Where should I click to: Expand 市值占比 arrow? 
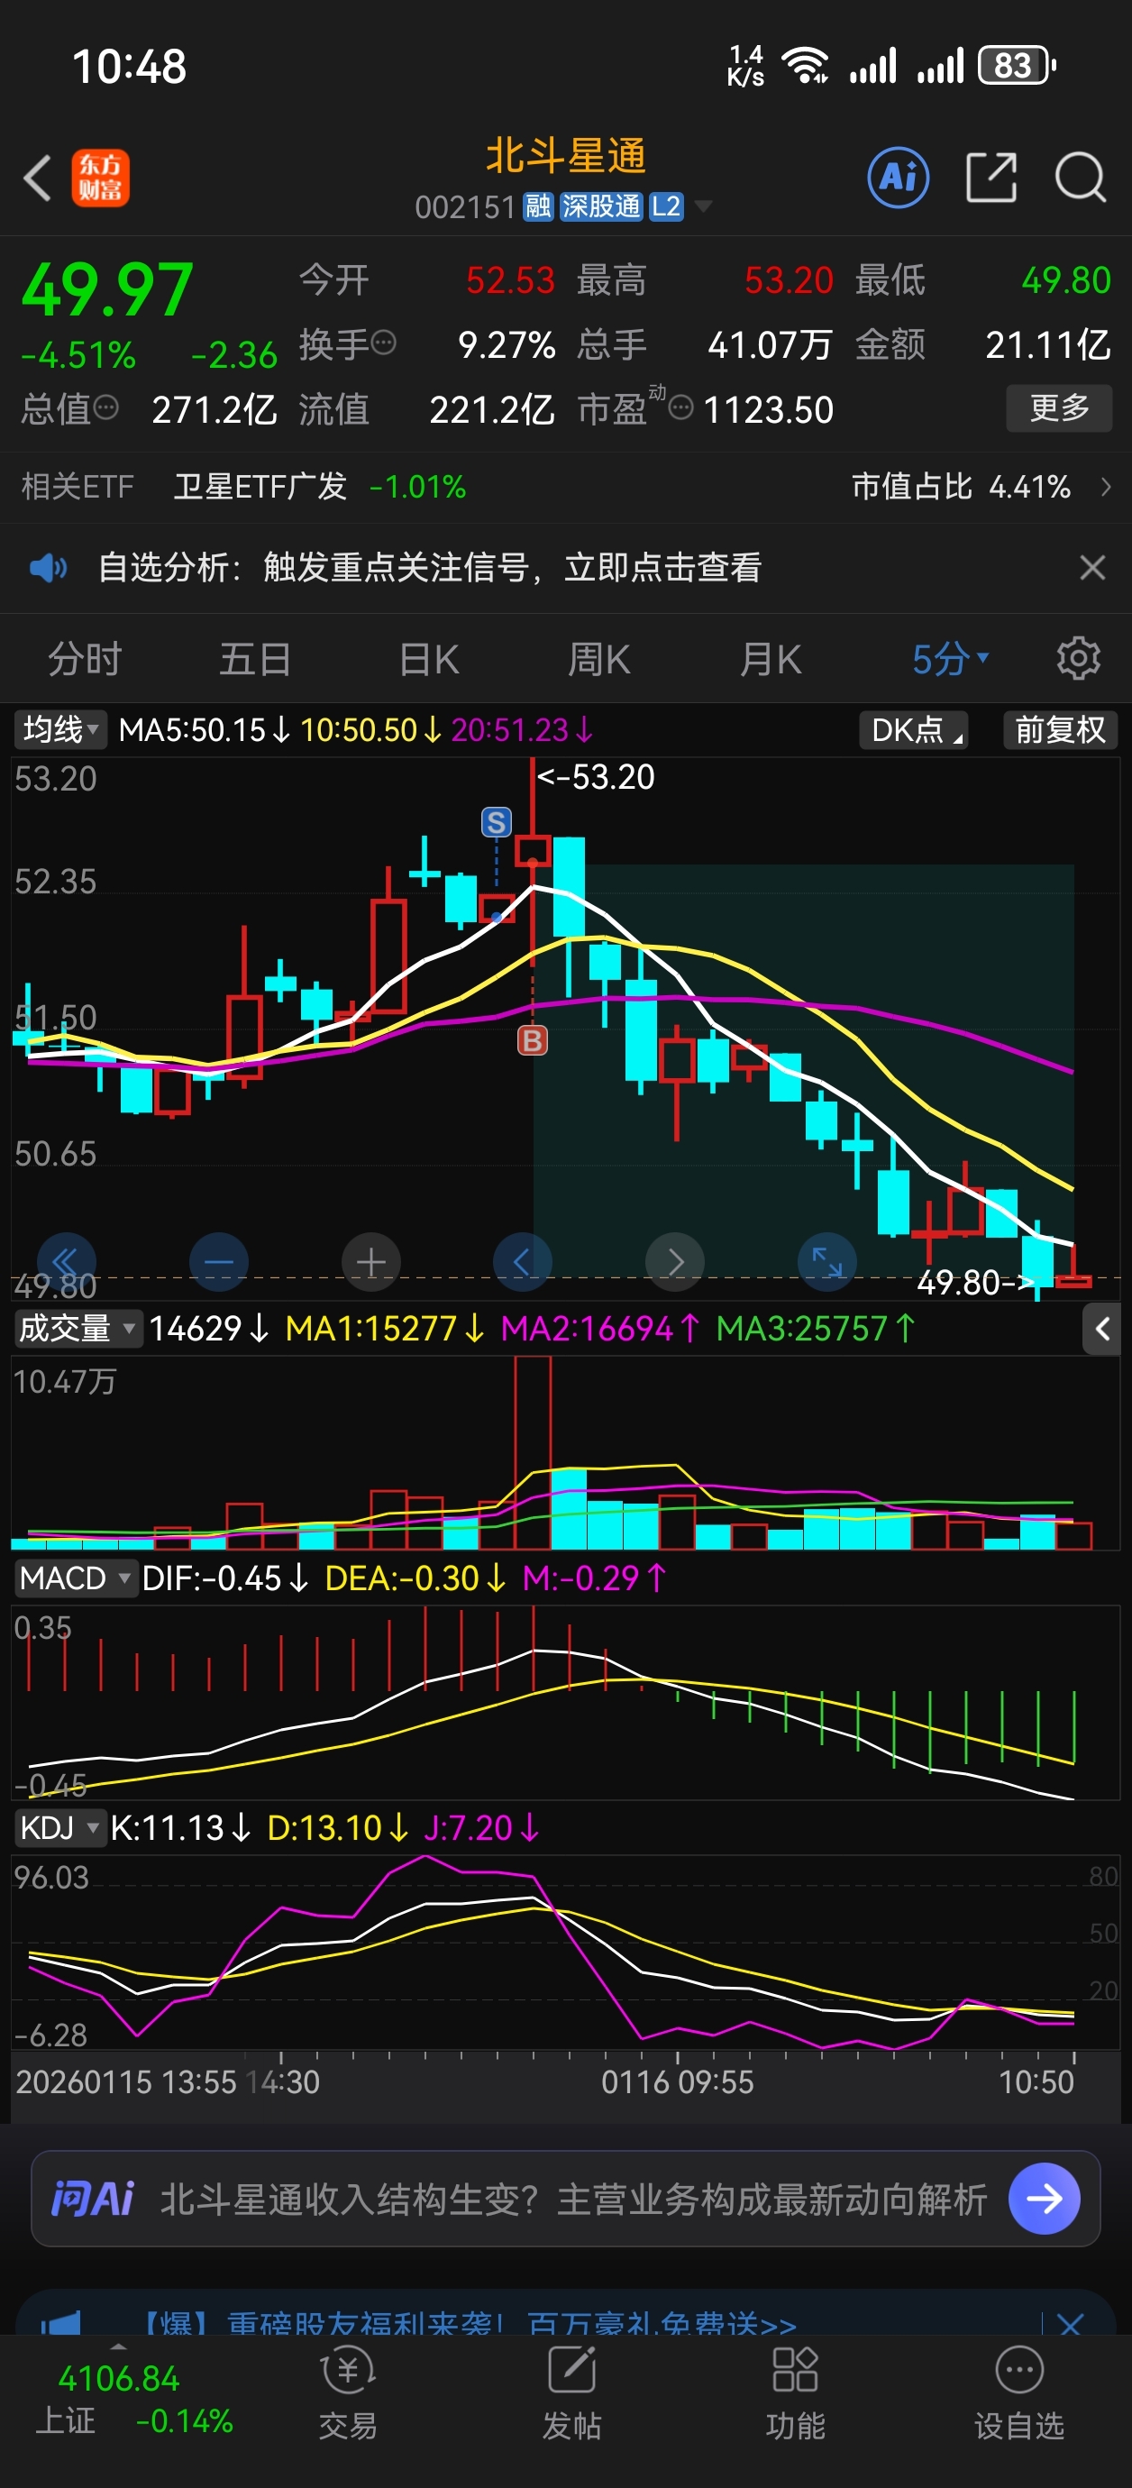point(1106,487)
